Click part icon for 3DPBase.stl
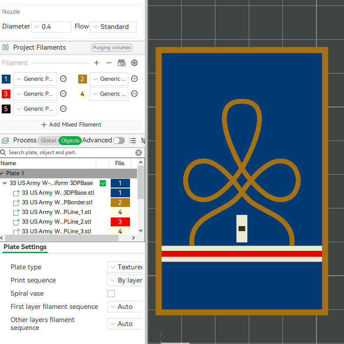This screenshot has height=344, width=344. click(x=16, y=193)
